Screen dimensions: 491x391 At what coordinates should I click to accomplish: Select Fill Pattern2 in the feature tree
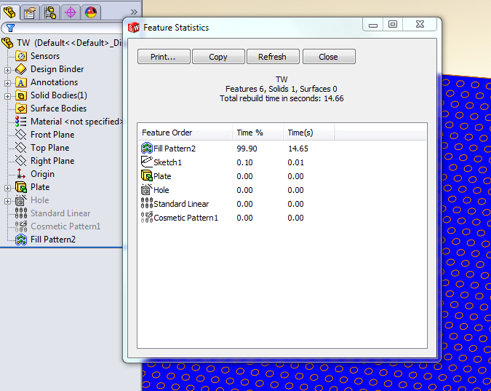click(52, 240)
